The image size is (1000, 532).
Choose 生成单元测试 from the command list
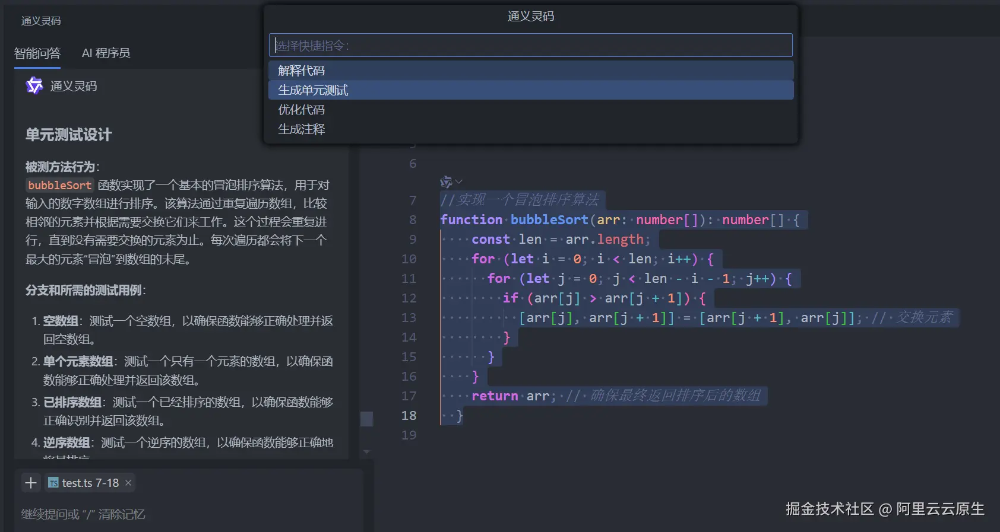531,90
